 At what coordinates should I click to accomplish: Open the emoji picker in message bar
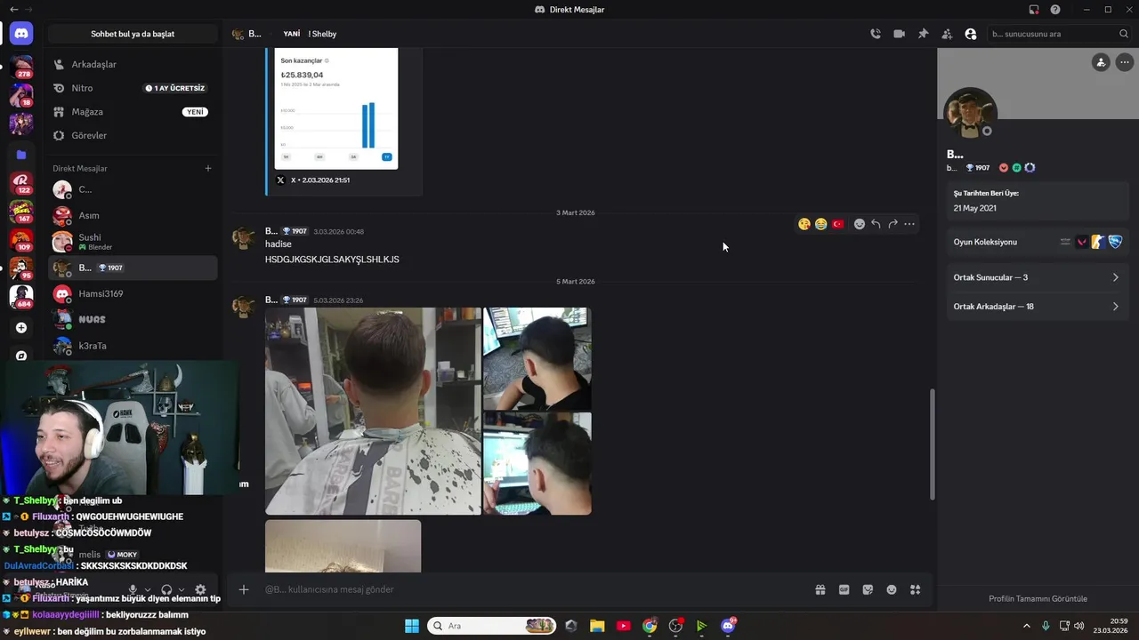[x=892, y=589]
